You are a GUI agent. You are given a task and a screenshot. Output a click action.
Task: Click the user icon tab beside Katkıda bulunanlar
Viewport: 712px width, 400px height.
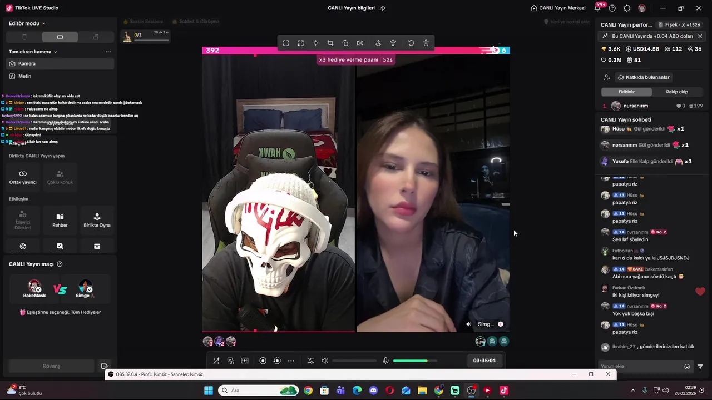pyautogui.click(x=607, y=77)
